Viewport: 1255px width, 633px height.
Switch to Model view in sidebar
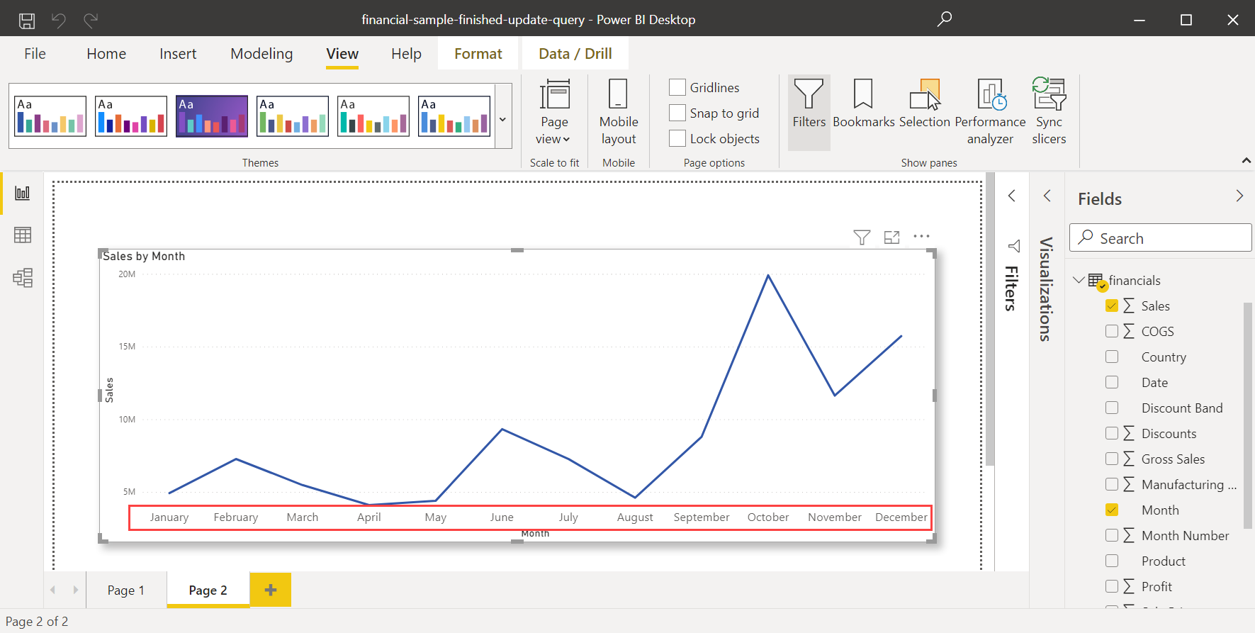point(23,278)
